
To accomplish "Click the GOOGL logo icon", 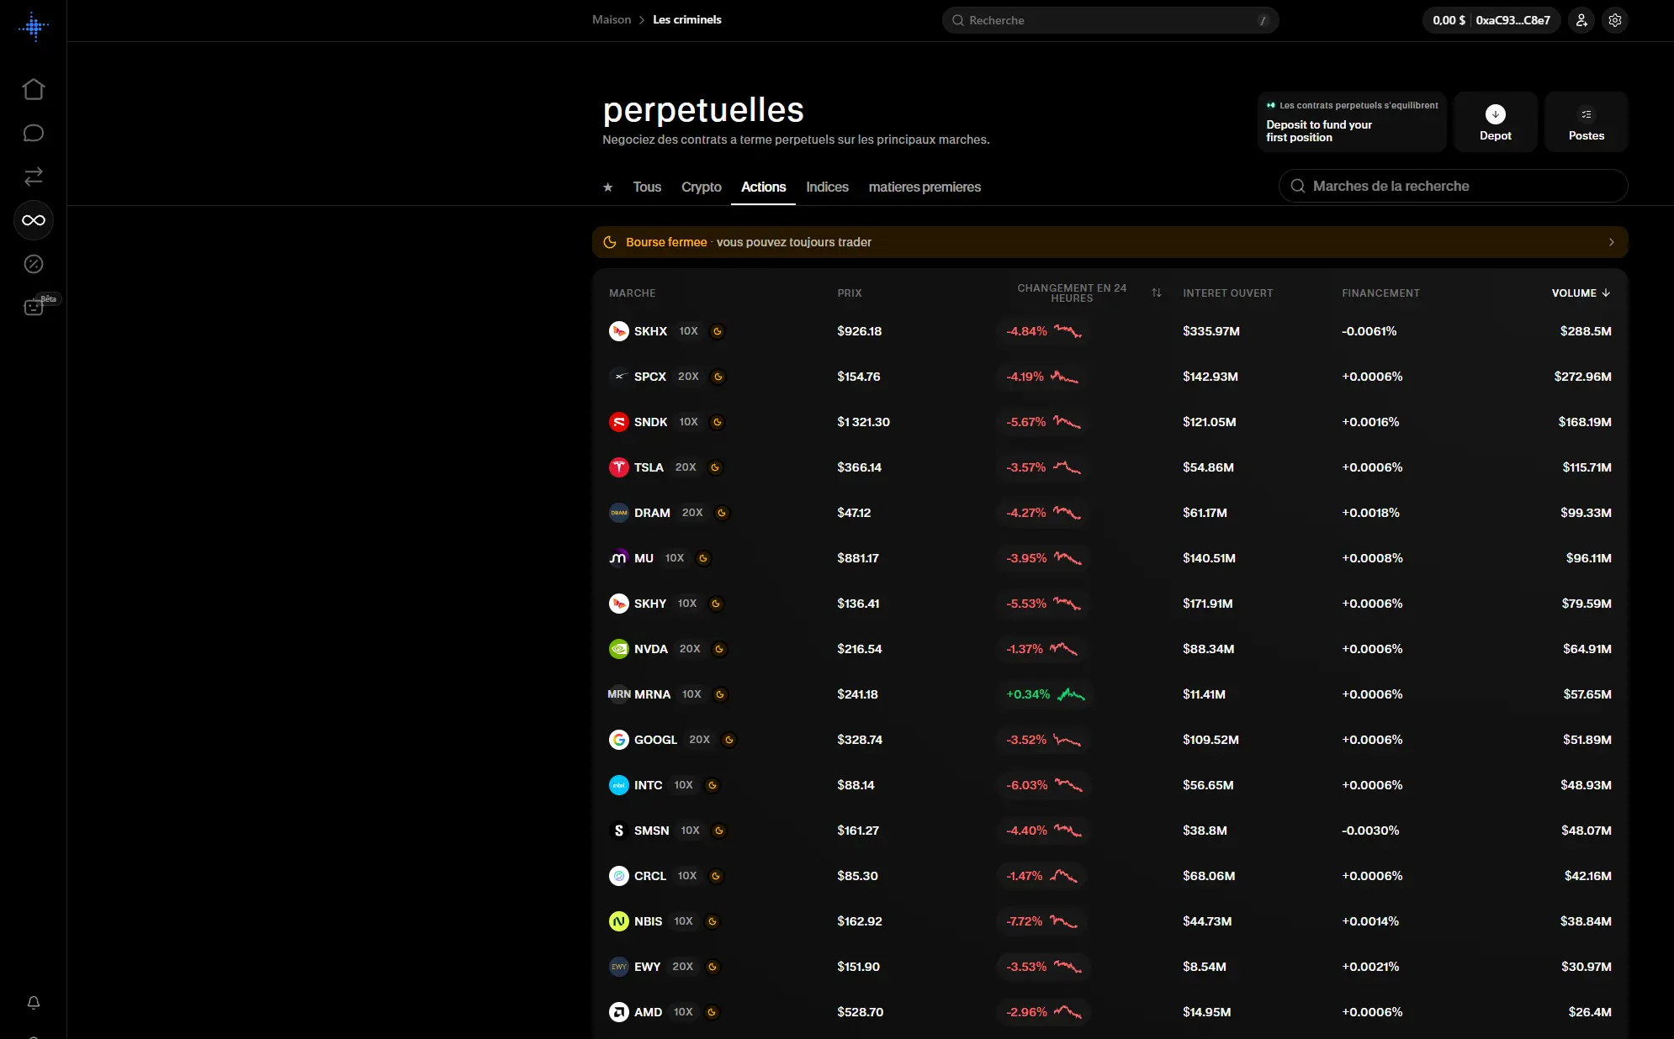I will [x=618, y=740].
